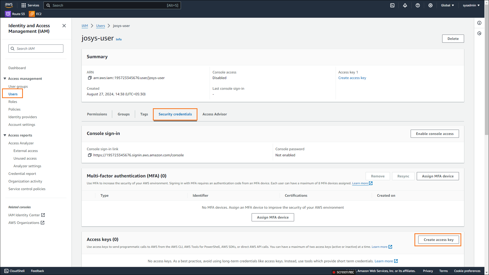Open Users breadcrumb link
The height and width of the screenshot is (275, 489).
(x=100, y=26)
